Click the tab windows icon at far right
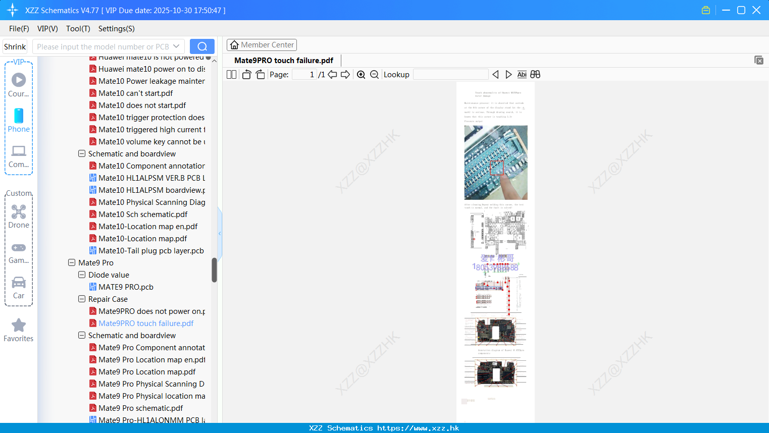Image resolution: width=769 pixels, height=433 pixels. 758,60
